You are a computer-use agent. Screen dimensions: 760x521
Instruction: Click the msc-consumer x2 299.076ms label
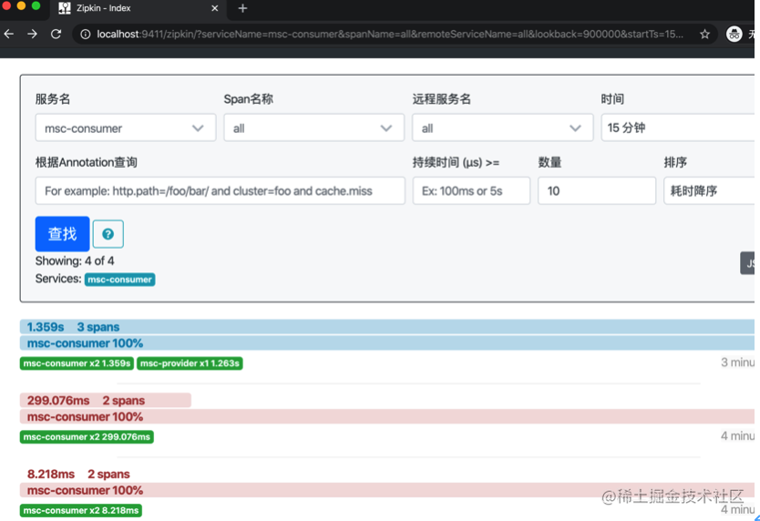pyautogui.click(x=87, y=437)
